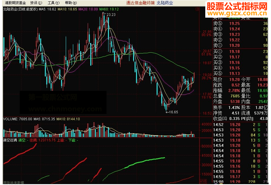271x185 pixels.
Task: Click the 用到未来数据 notice text
Action: pyautogui.click(x=14, y=183)
